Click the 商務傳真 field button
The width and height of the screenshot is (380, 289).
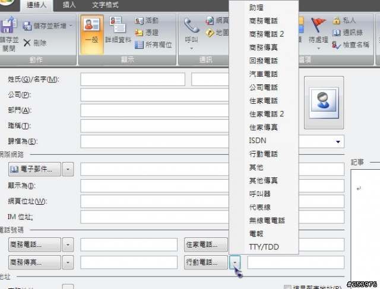pos(34,262)
